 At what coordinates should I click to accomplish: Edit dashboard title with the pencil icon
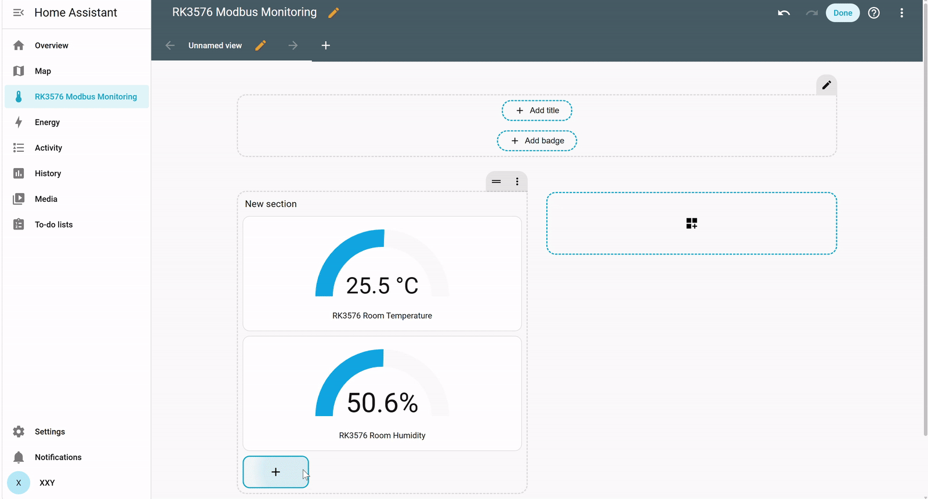[333, 13]
